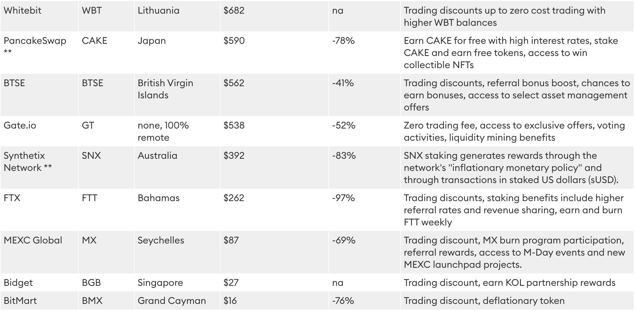
Task: Select the FTT token symbol
Action: [x=89, y=198]
